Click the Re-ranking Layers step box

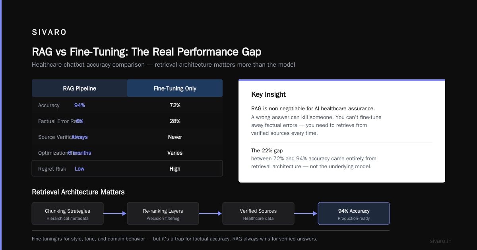tap(163, 213)
